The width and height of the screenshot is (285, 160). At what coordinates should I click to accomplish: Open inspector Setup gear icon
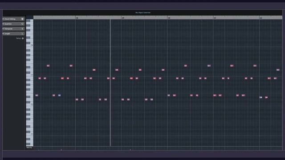(x=23, y=38)
